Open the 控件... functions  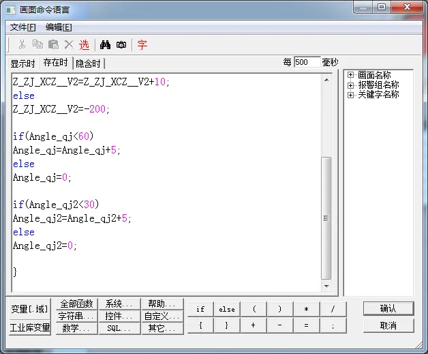tap(119, 316)
